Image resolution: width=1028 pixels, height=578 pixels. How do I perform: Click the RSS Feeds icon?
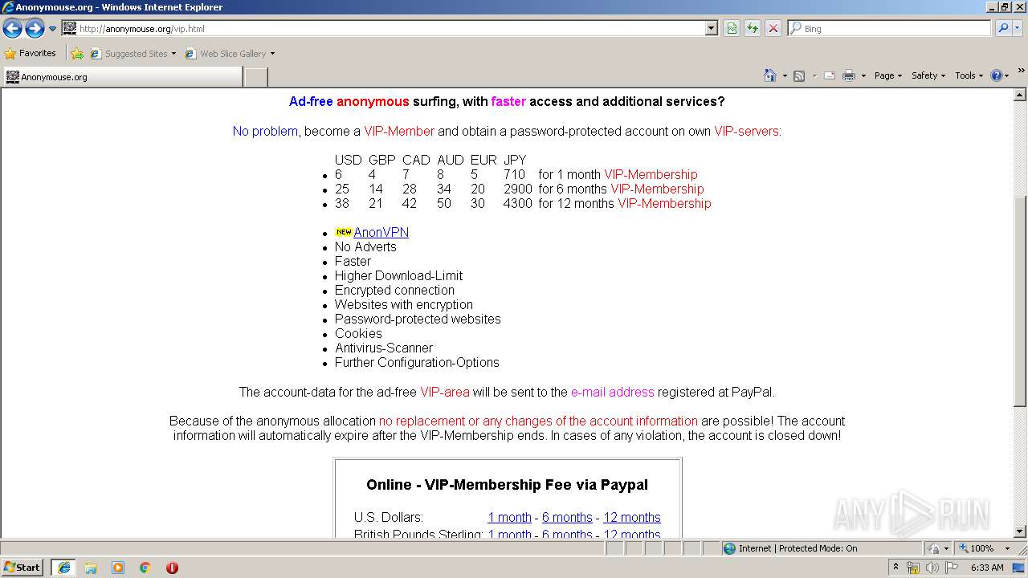pyautogui.click(x=799, y=75)
